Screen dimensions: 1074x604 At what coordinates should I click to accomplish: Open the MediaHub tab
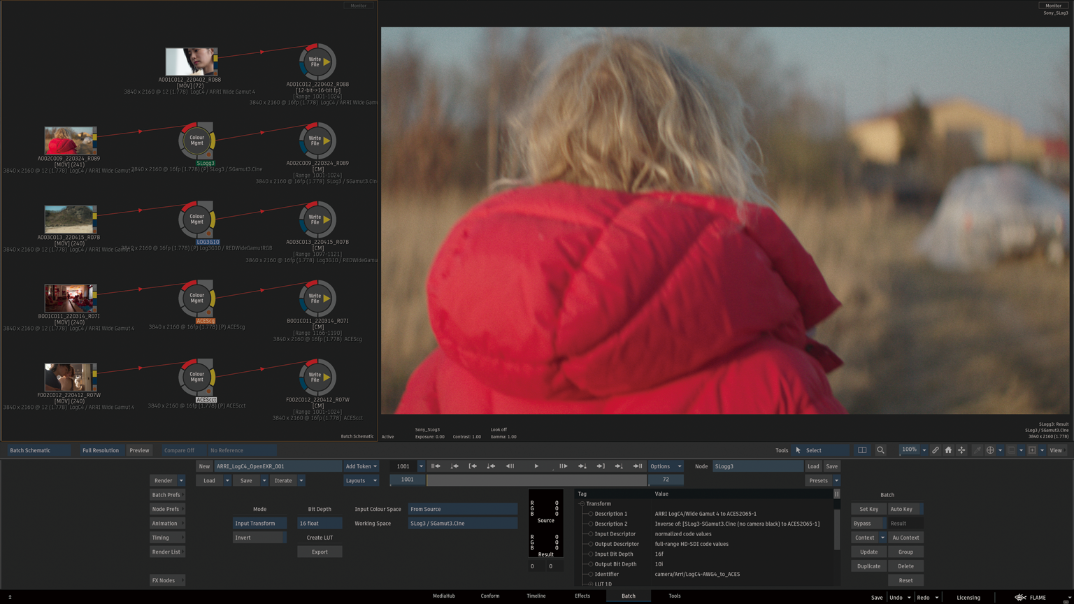(x=443, y=596)
